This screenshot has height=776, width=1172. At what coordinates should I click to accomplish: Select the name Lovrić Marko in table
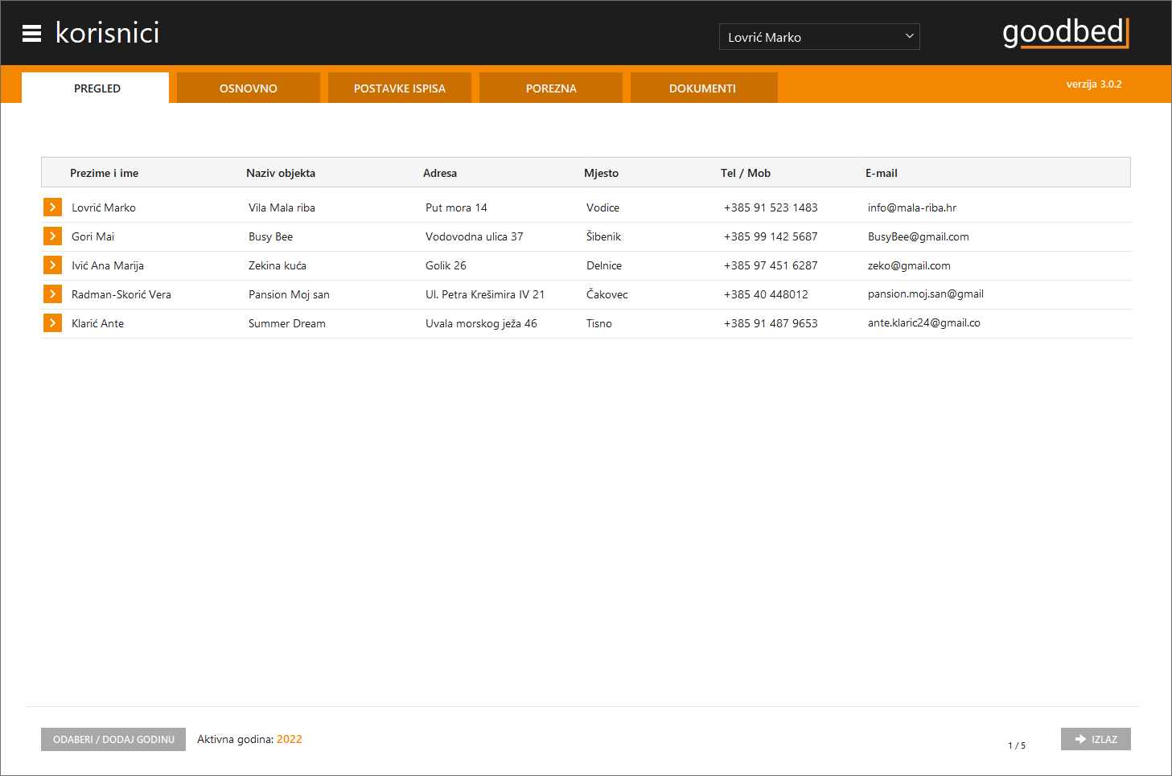coord(104,207)
